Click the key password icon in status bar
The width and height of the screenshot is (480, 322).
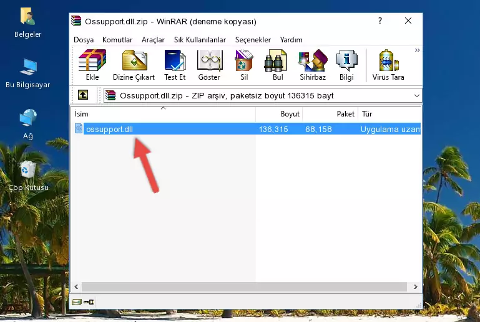coord(89,302)
